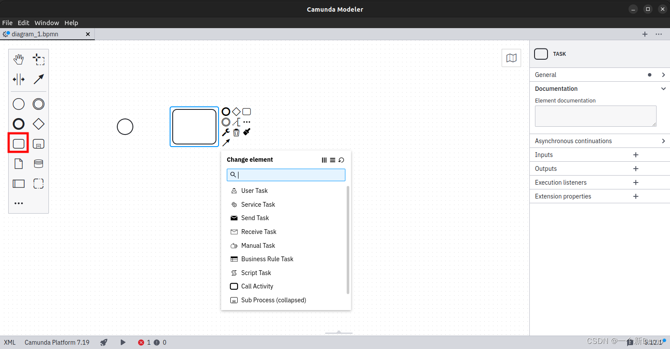Close the diagram_1.bpmn tab
Viewport: 670px width, 349px height.
88,34
